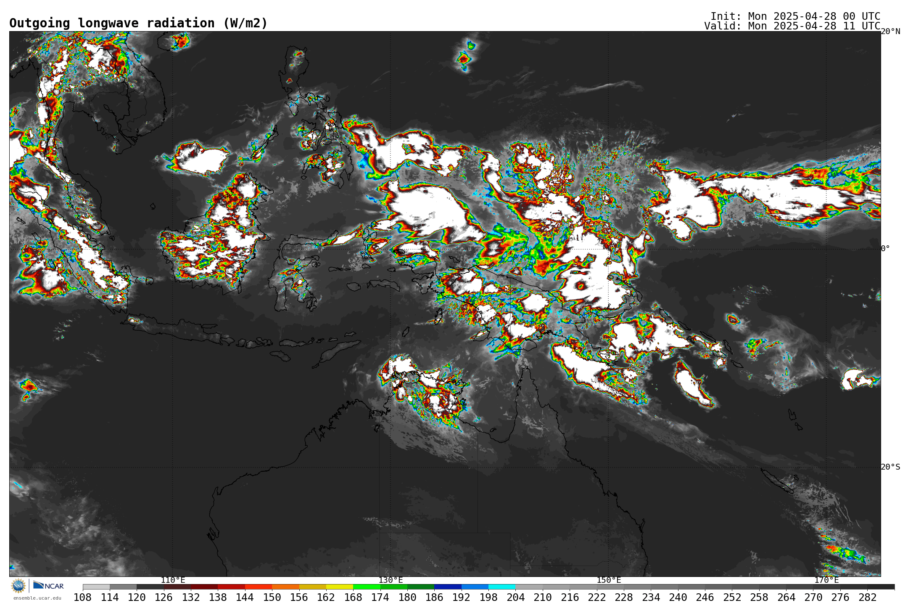Click the colorbar value 252
This screenshot has height=603, width=908.
click(x=732, y=597)
